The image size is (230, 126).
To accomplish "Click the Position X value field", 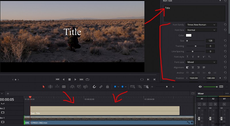I will pyautogui.click(x=194, y=78).
